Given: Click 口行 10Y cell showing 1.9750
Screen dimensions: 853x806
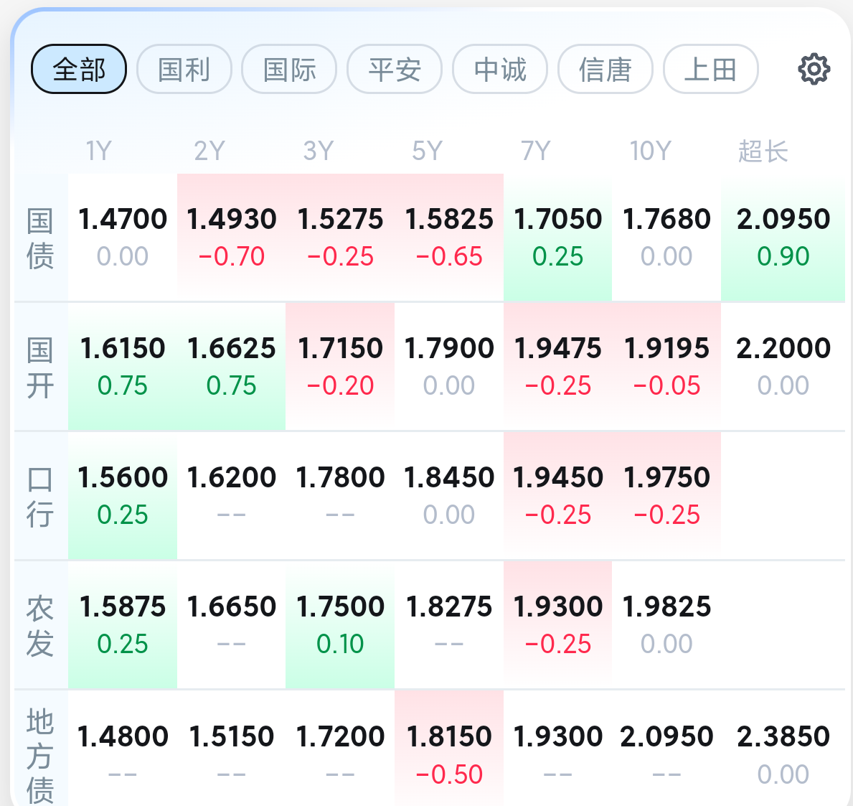Looking at the screenshot, I should pyautogui.click(x=666, y=495).
